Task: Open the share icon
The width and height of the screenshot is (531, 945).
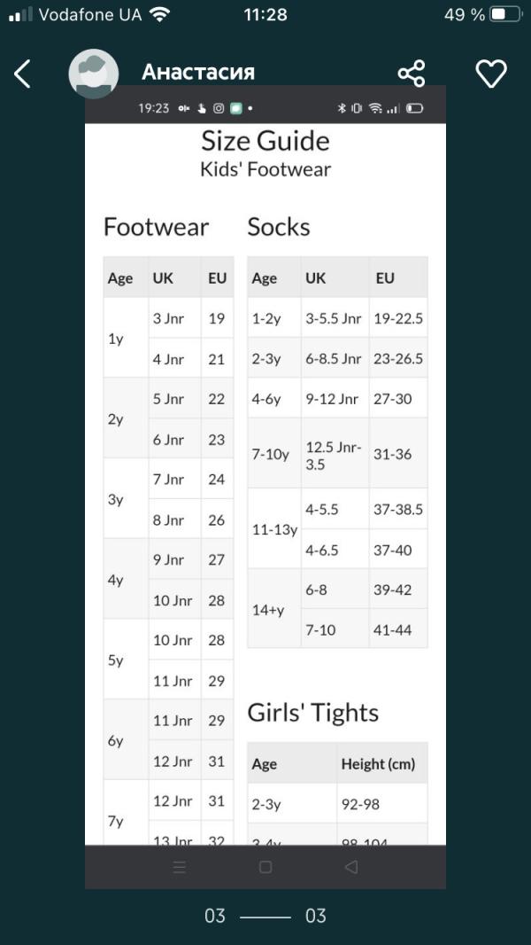Action: click(x=412, y=74)
